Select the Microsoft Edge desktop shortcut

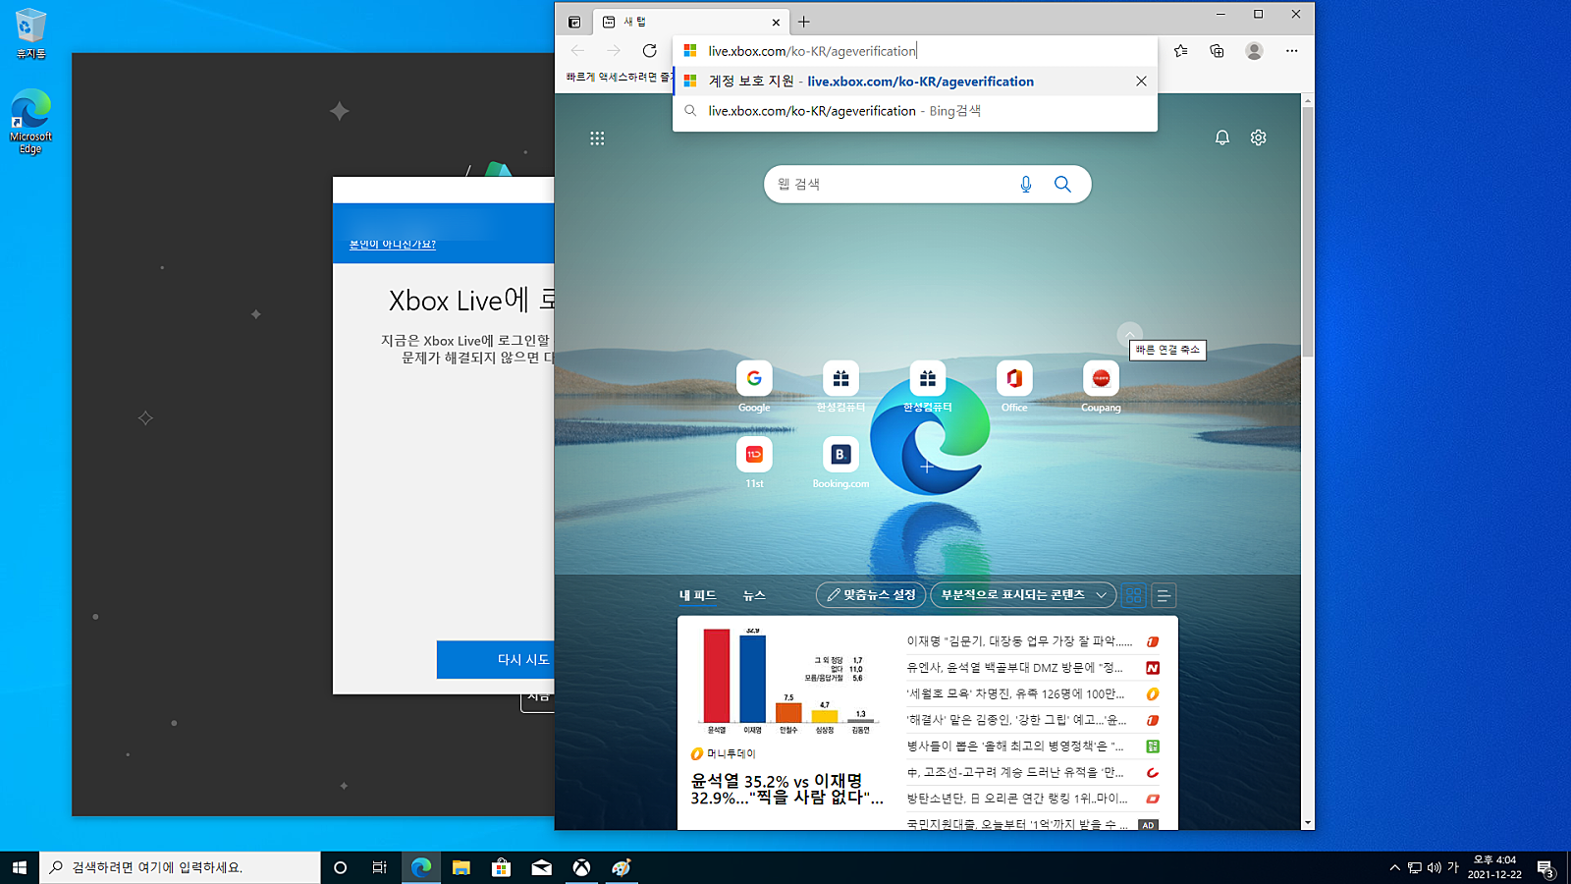(30, 122)
